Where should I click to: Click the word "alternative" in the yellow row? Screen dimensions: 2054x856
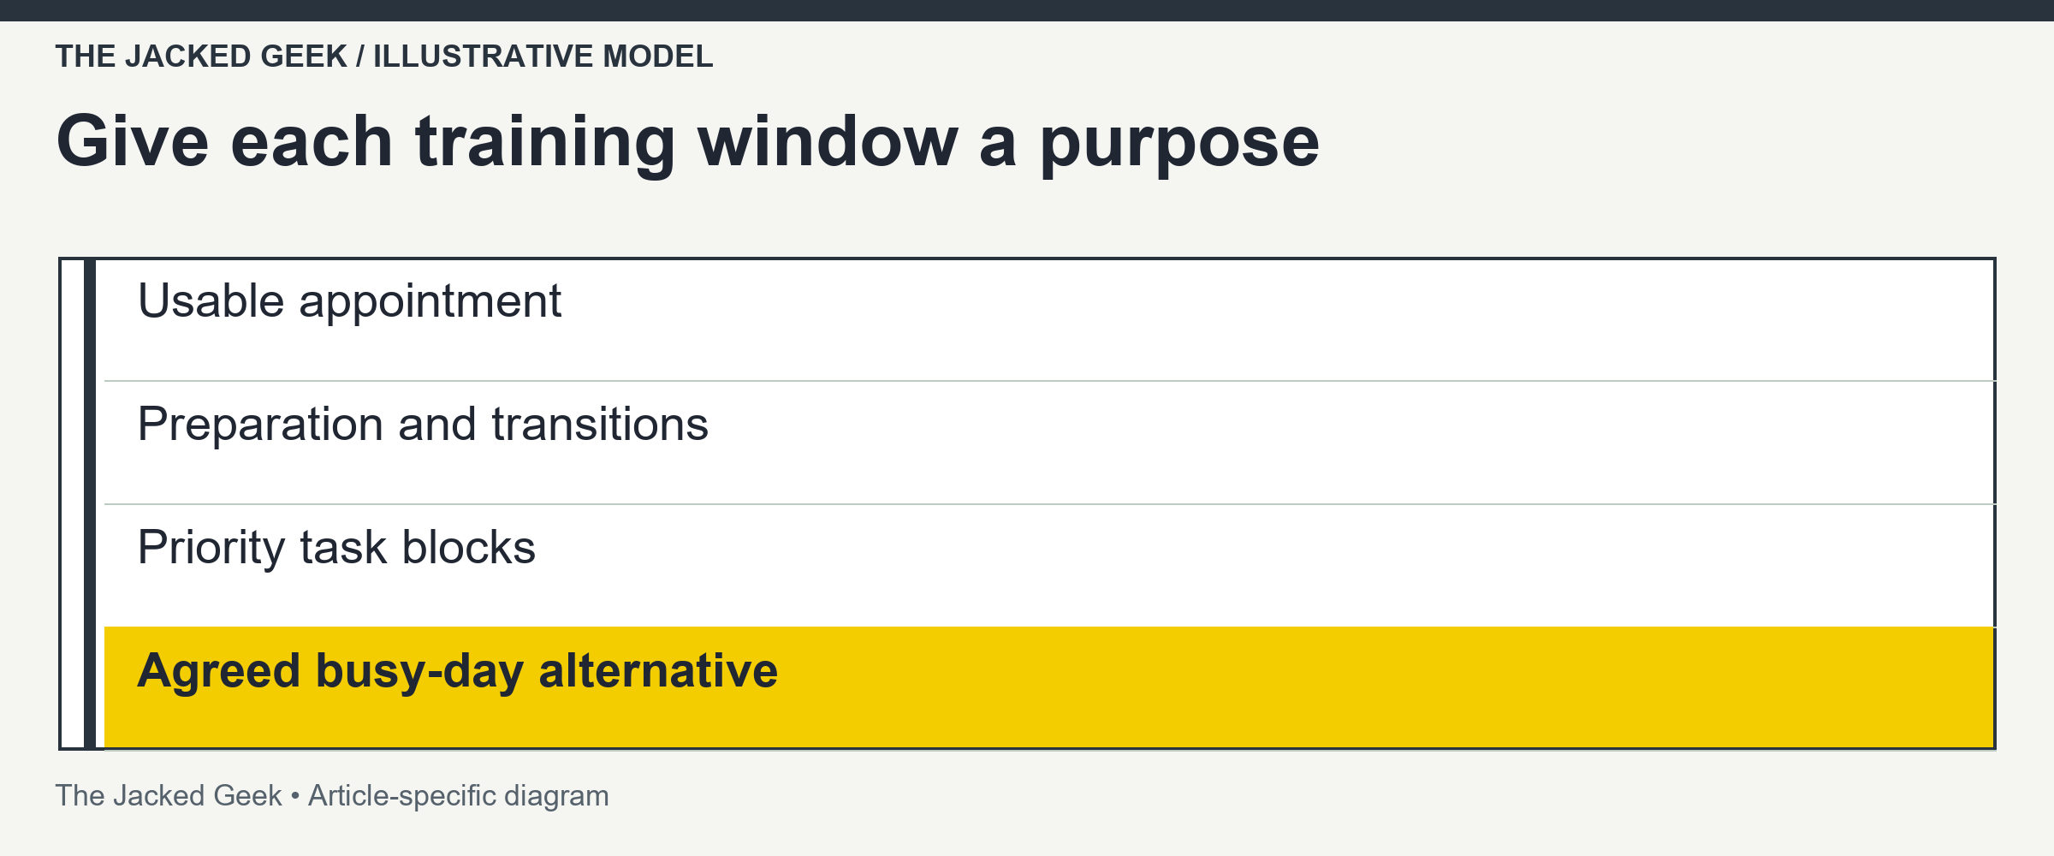tap(658, 670)
